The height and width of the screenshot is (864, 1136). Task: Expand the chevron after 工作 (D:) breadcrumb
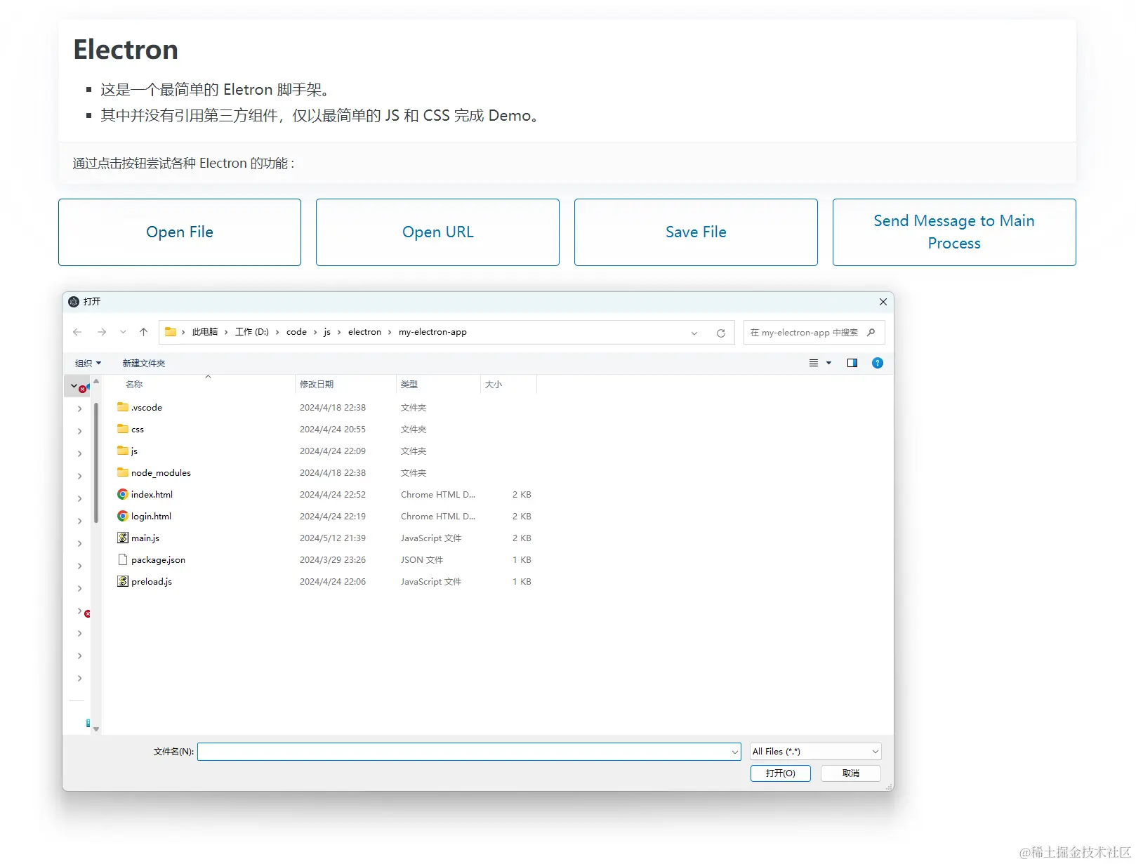point(277,332)
